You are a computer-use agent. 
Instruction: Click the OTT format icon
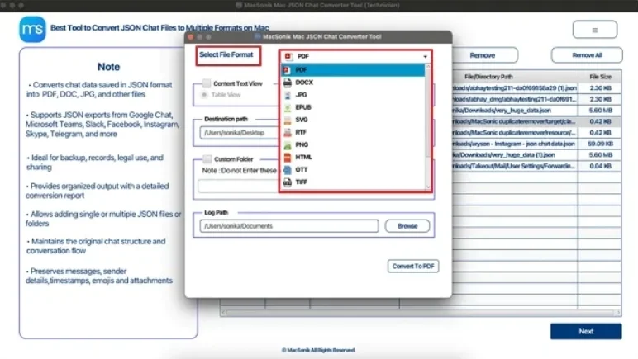coord(288,170)
